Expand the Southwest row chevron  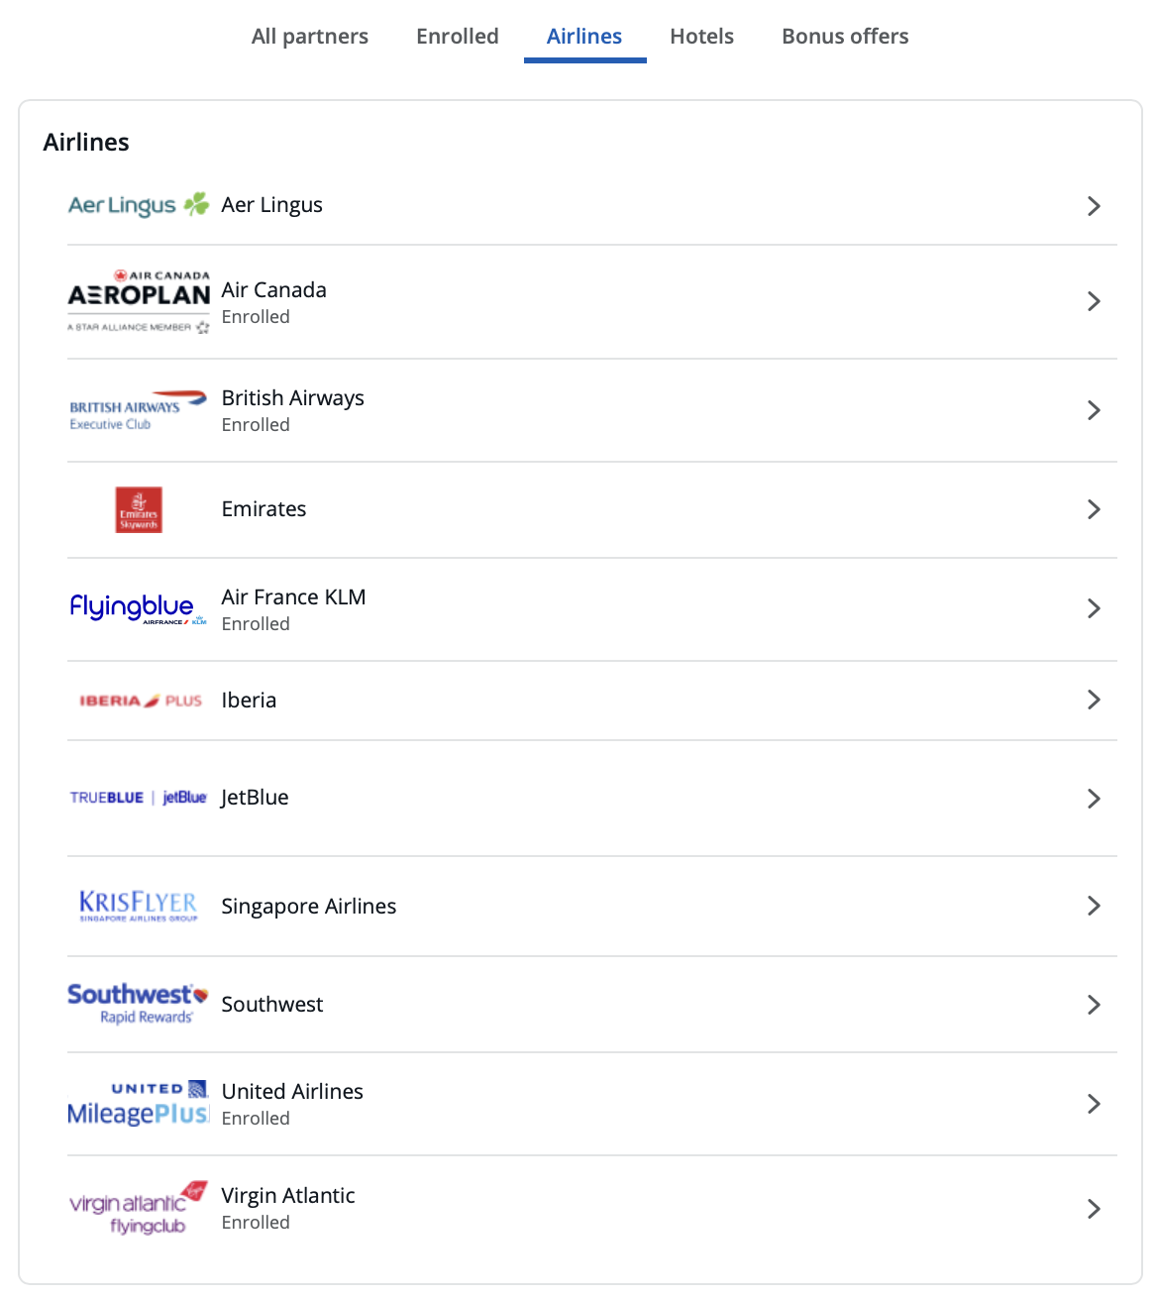pyautogui.click(x=1094, y=1005)
